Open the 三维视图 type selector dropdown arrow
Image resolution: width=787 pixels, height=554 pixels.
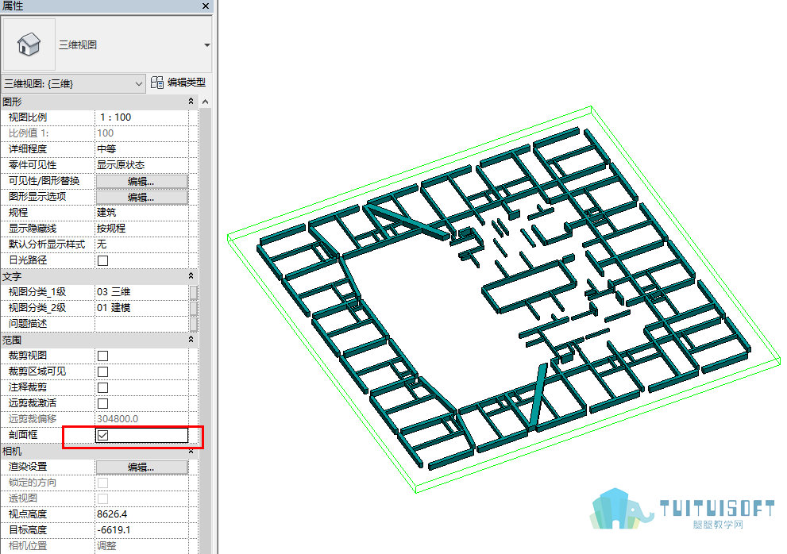point(206,45)
